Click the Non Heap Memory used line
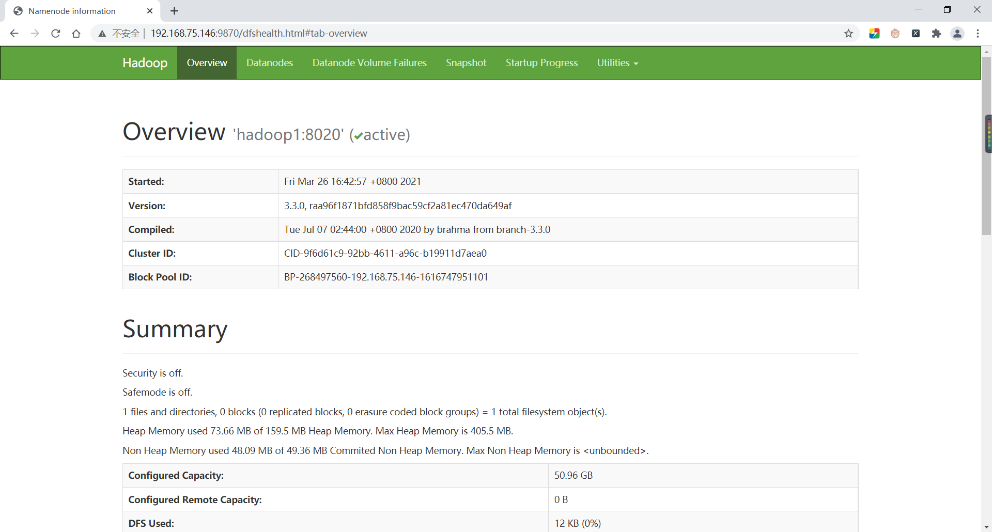Viewport: 992px width, 532px height. [x=385, y=450]
